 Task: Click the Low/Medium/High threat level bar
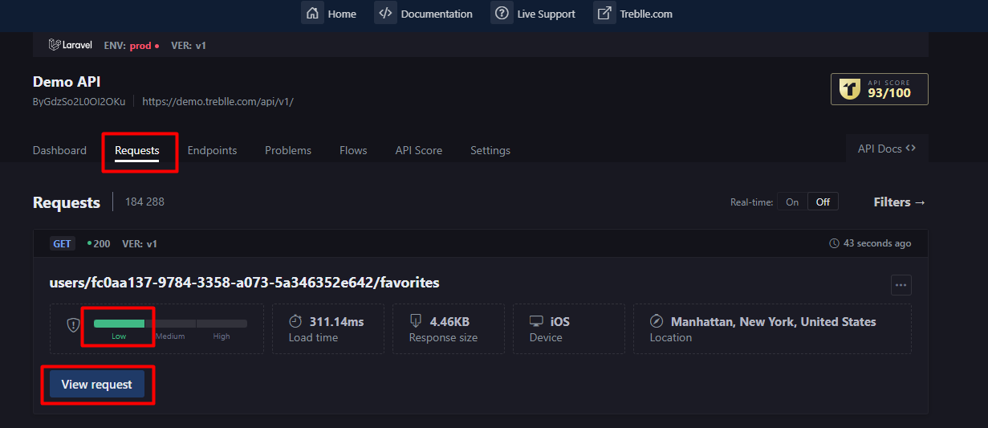[x=170, y=324]
